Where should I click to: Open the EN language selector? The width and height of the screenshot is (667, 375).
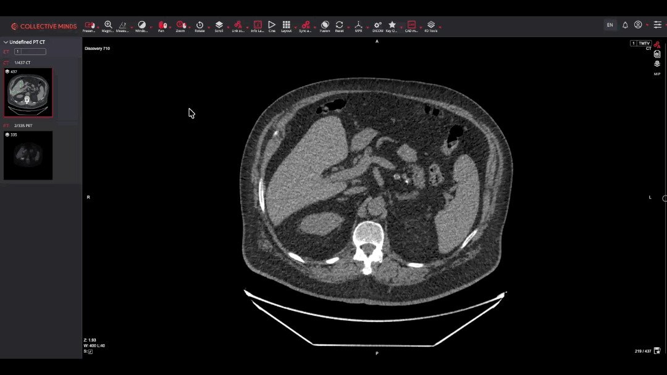click(x=610, y=25)
